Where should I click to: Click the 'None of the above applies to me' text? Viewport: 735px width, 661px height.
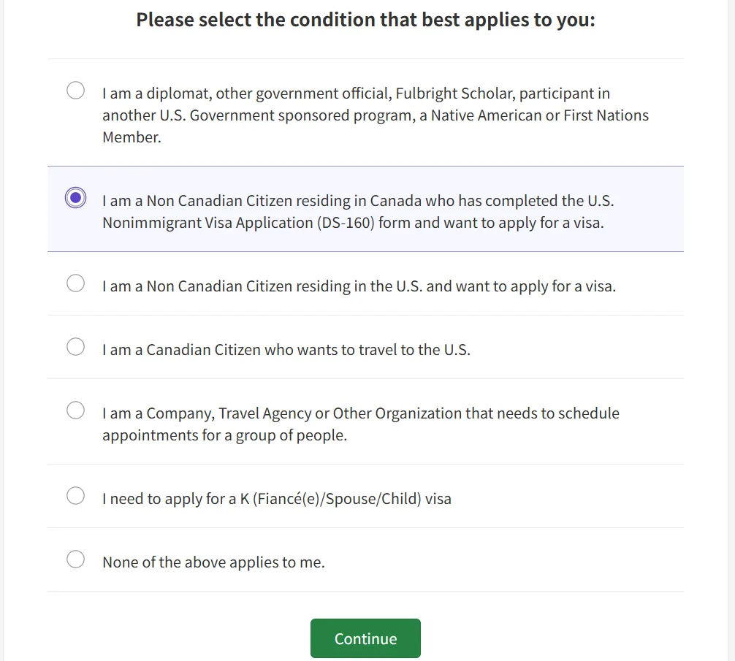point(213,562)
